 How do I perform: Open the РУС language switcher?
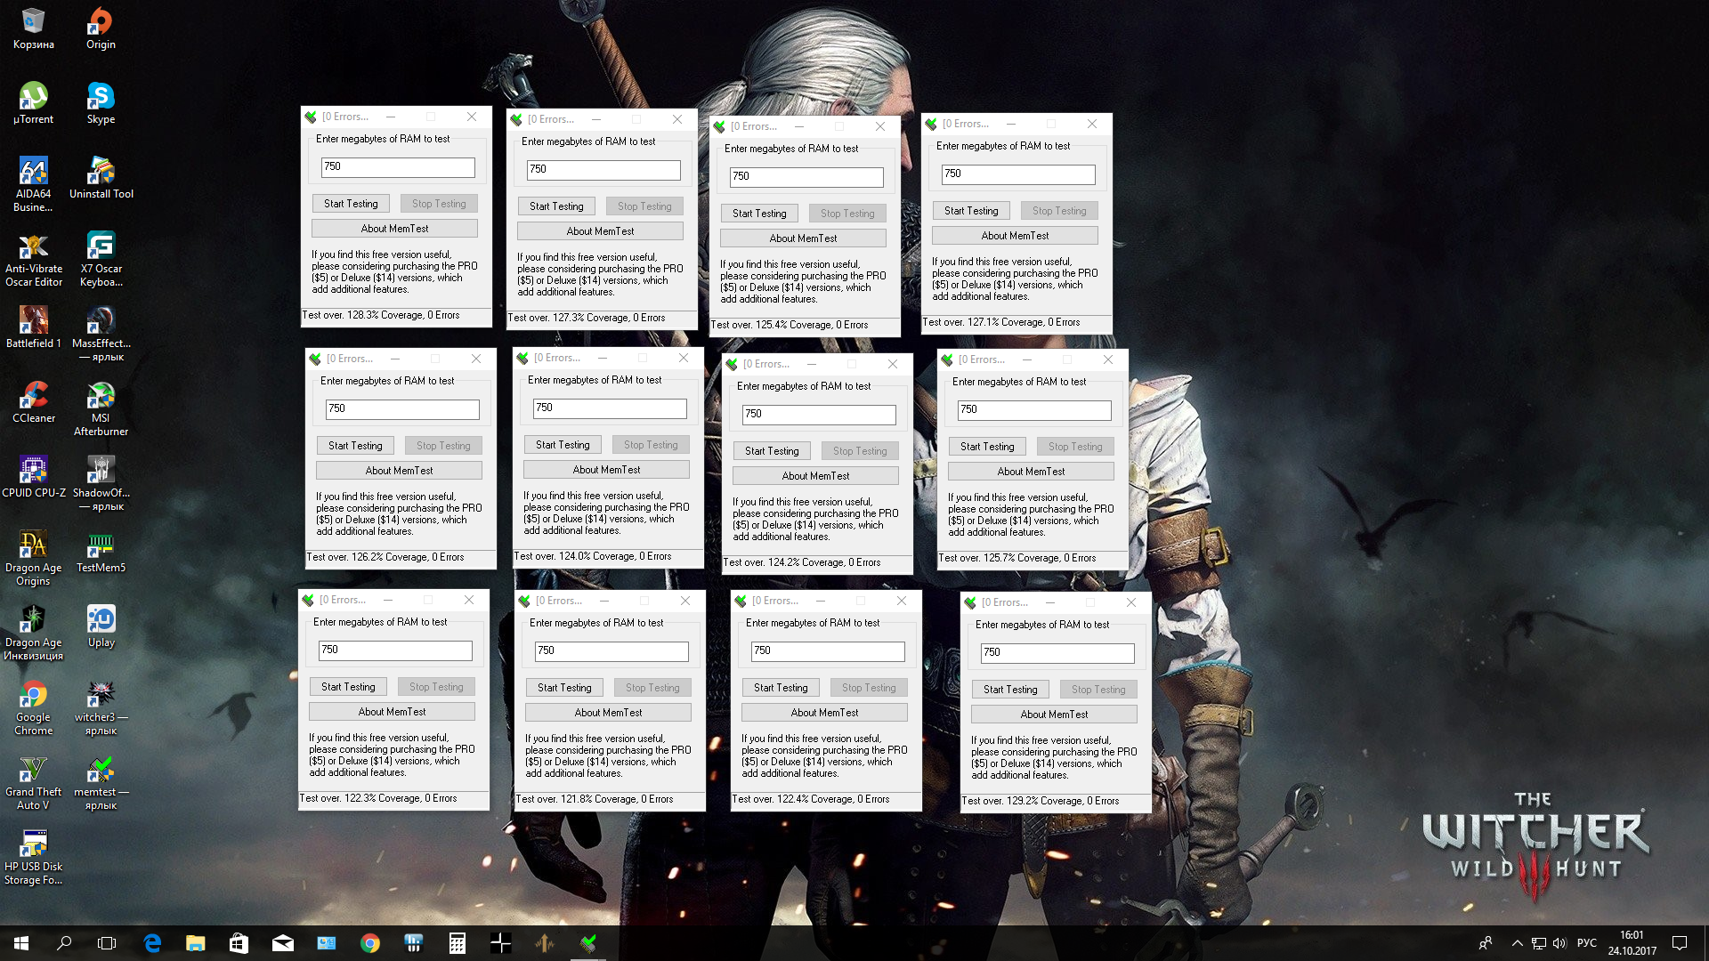click(x=1586, y=943)
